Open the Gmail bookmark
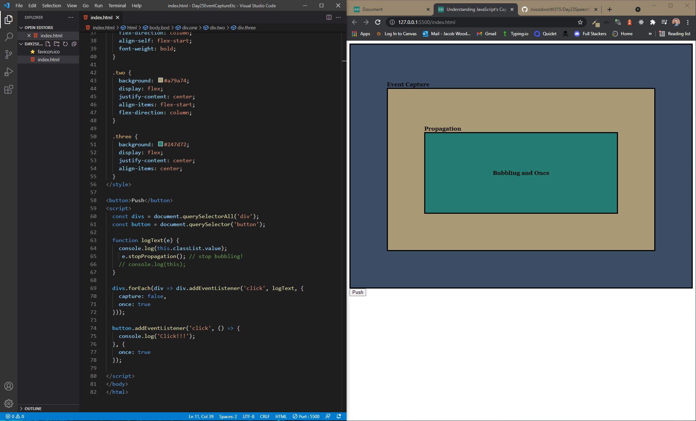The height and width of the screenshot is (421, 696). pos(486,34)
